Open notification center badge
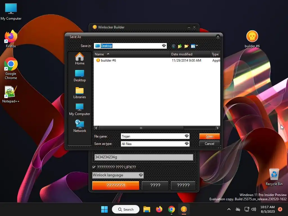 tap(280, 209)
